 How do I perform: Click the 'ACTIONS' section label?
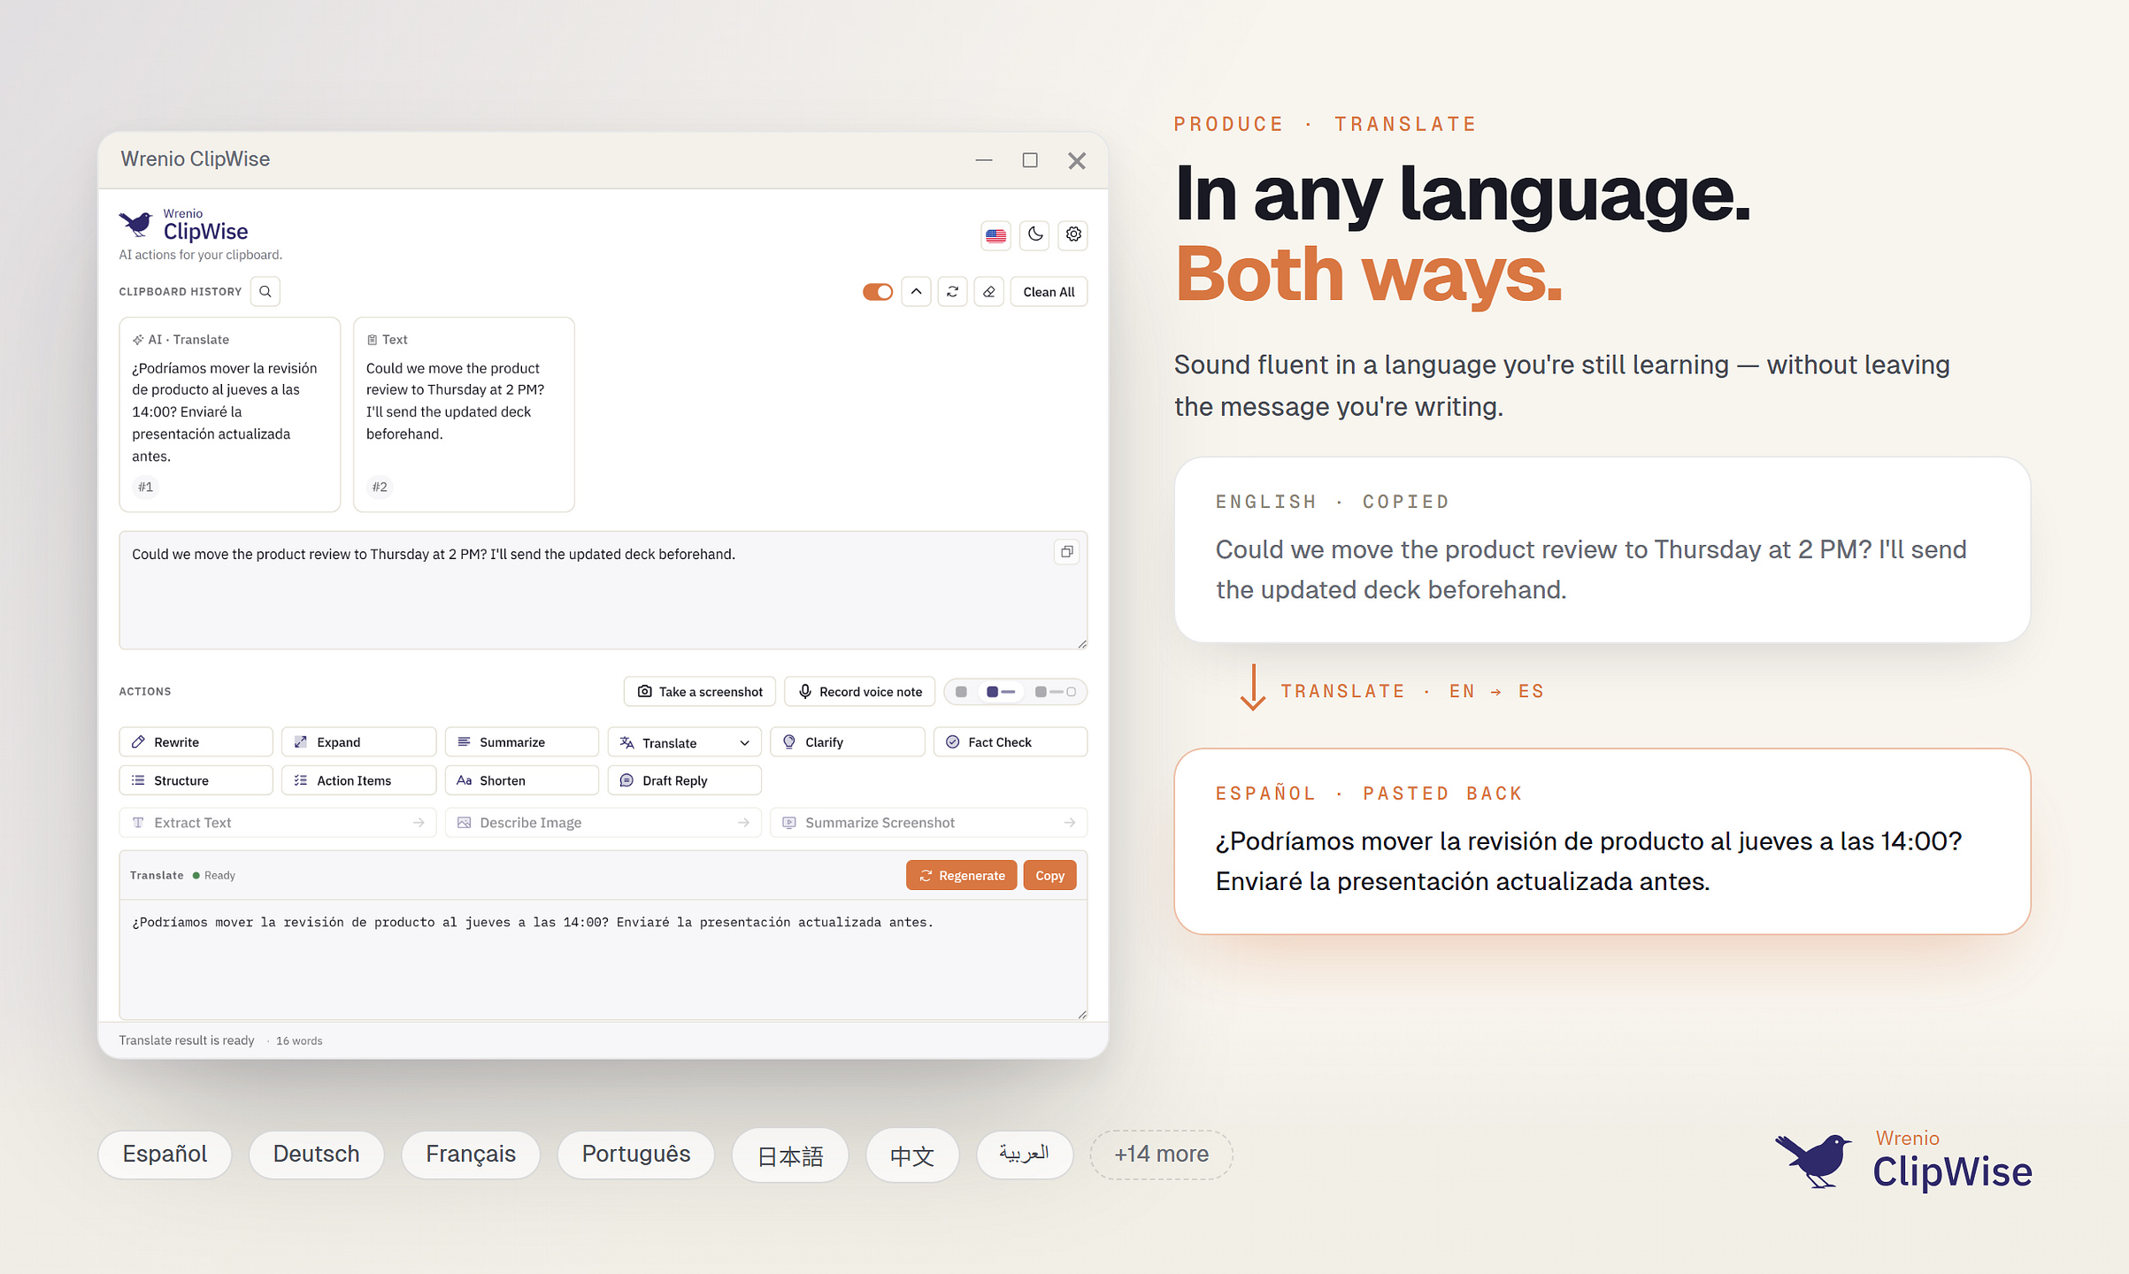(x=145, y=692)
